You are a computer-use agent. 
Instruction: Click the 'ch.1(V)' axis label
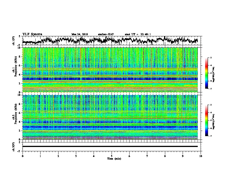click(x=14, y=41)
